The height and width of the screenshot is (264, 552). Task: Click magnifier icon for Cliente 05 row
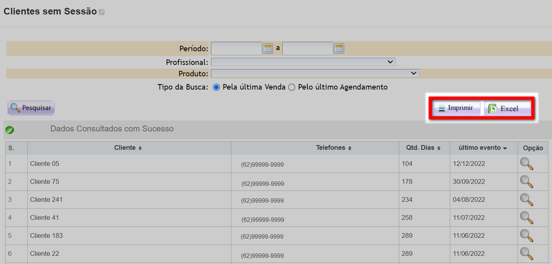coord(527,164)
